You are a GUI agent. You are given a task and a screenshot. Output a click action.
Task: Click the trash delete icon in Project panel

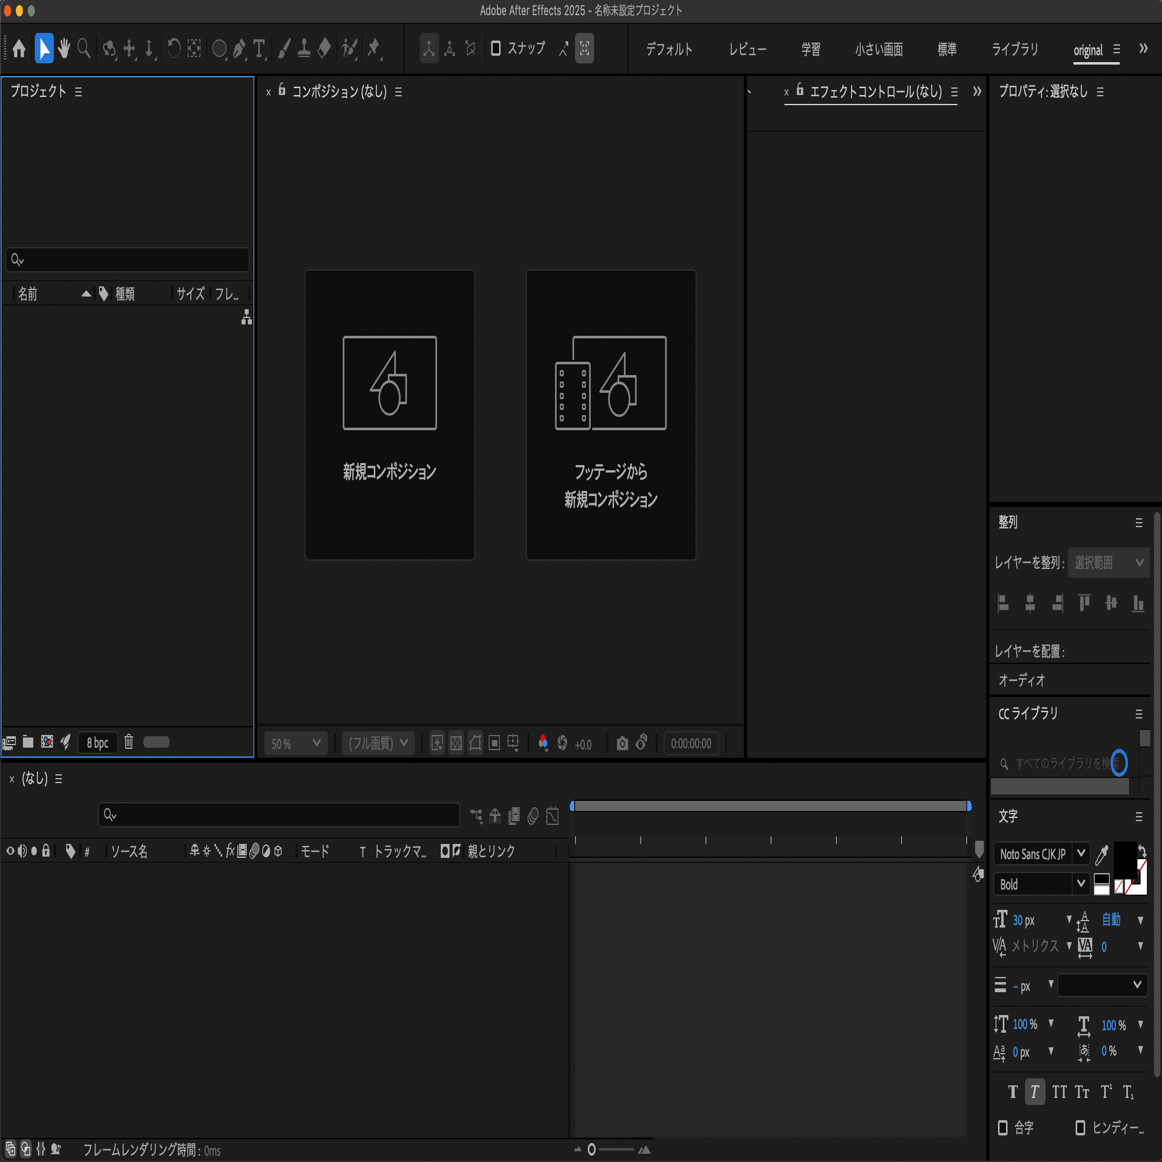(x=129, y=742)
